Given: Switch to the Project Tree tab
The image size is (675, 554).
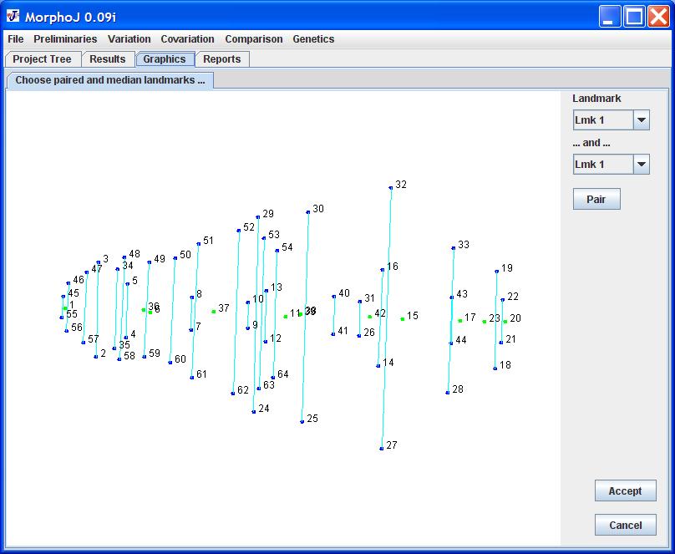Looking at the screenshot, I should [x=42, y=59].
